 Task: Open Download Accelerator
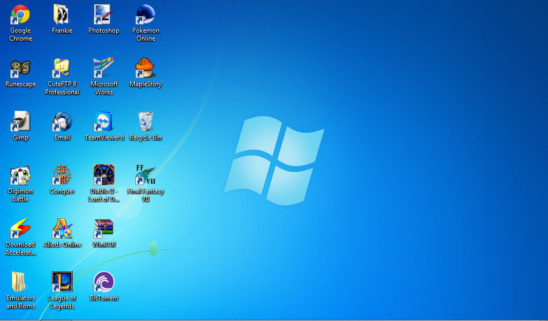click(20, 229)
